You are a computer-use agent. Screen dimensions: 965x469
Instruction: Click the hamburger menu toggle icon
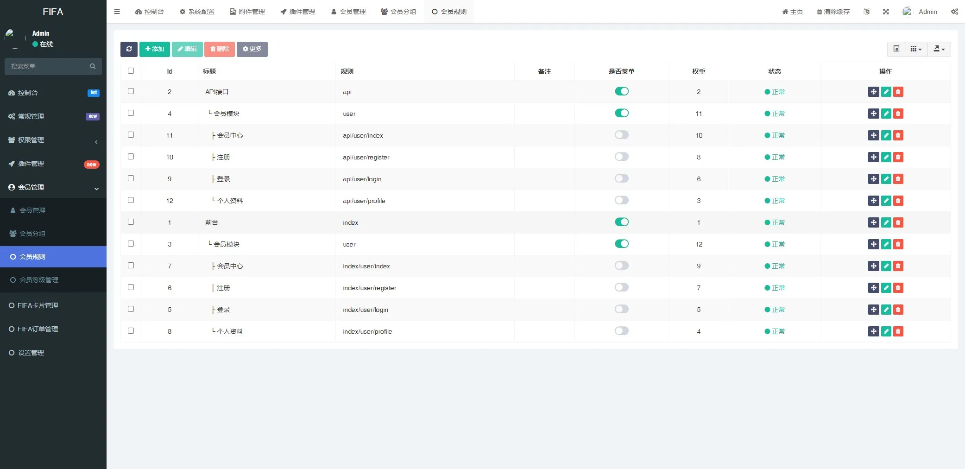117,12
